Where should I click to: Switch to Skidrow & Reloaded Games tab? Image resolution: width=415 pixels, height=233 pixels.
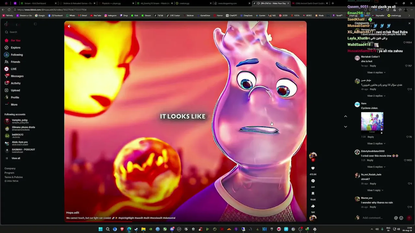[x=77, y=3]
